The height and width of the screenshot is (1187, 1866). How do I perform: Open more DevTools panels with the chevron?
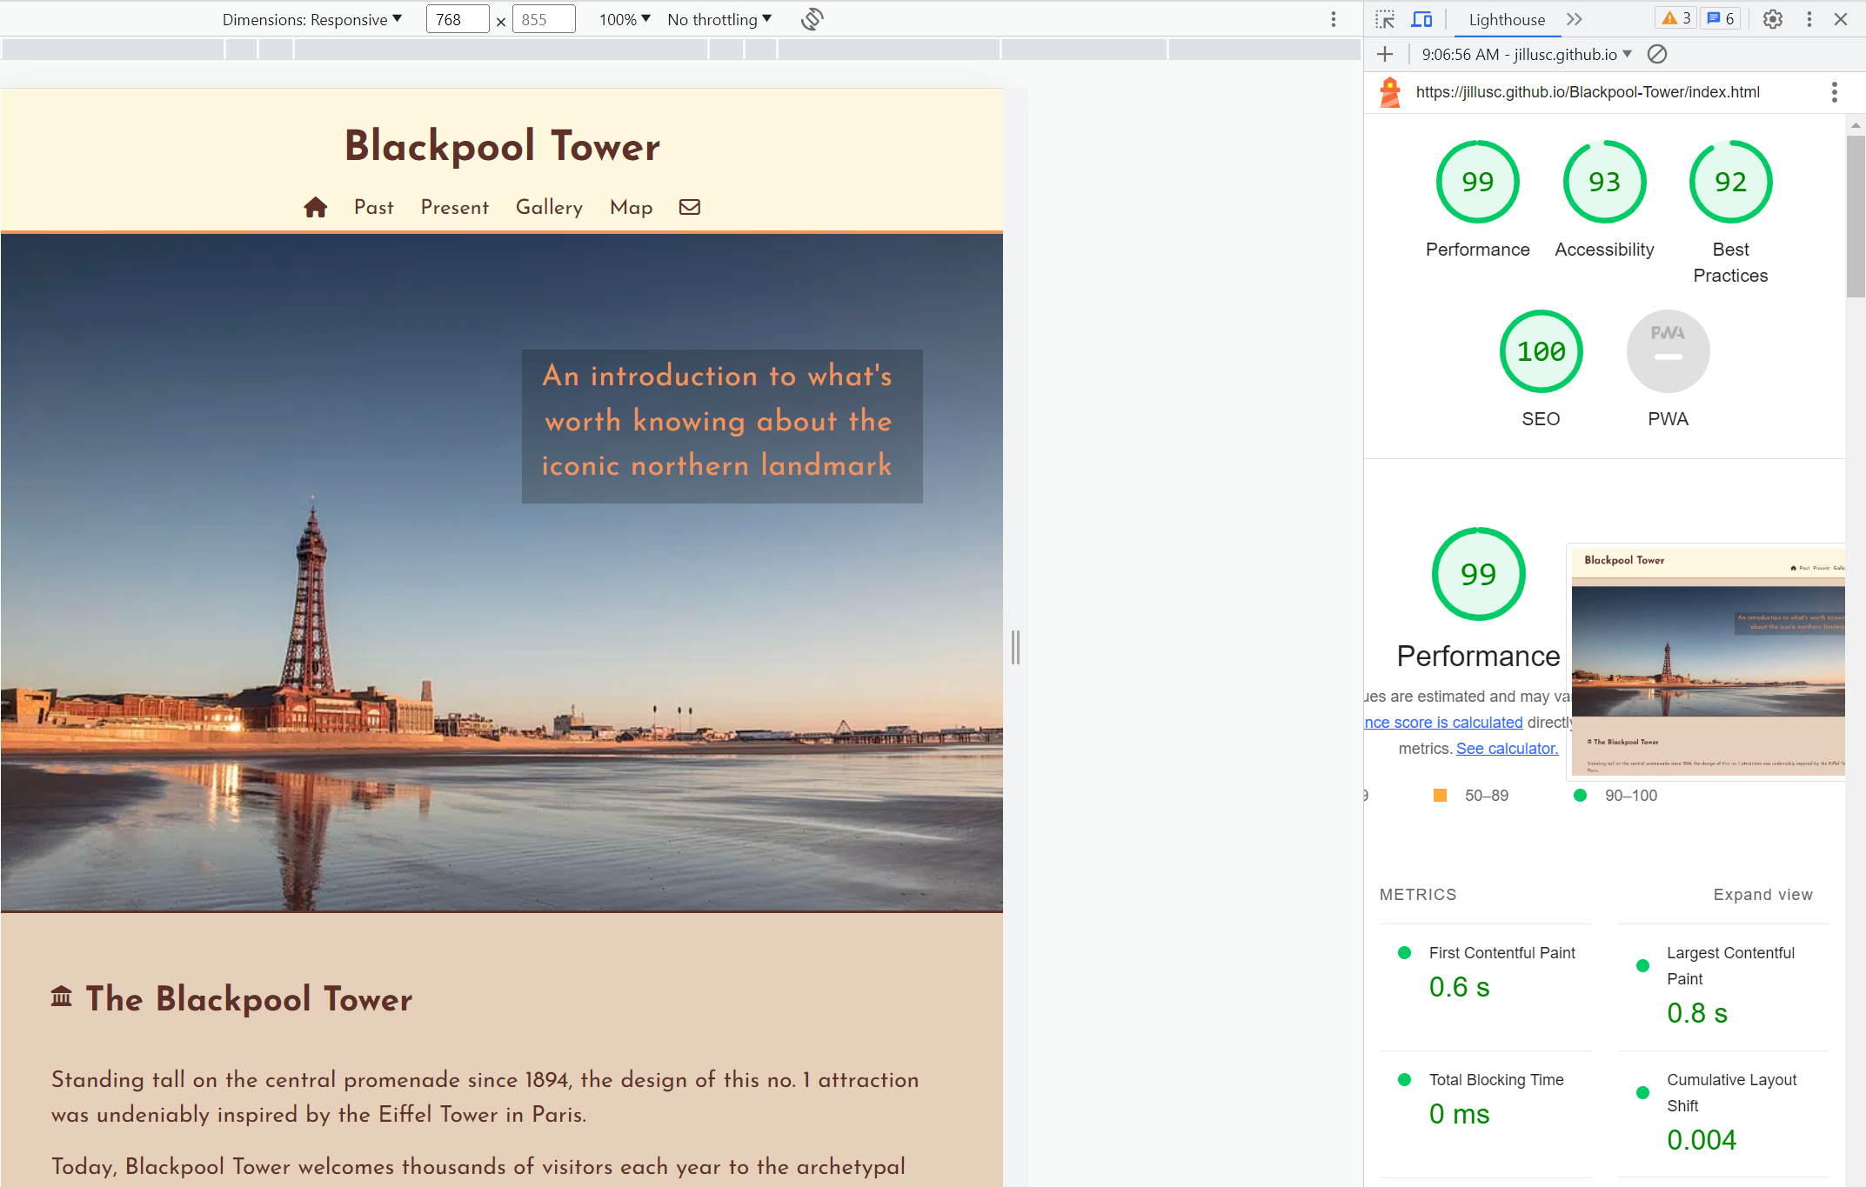click(x=1575, y=18)
